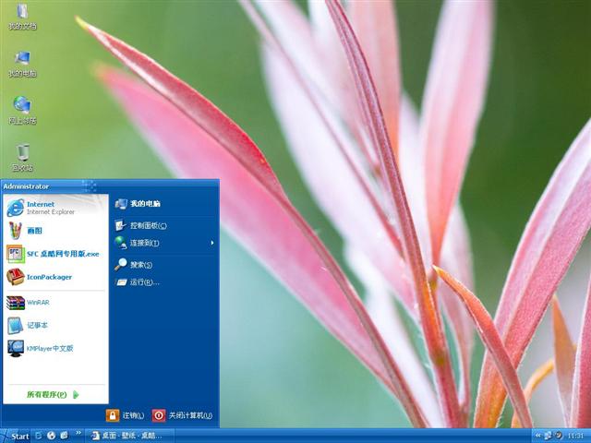Click the round tray icon beside the clock
The height and width of the screenshot is (443, 591).
click(559, 436)
